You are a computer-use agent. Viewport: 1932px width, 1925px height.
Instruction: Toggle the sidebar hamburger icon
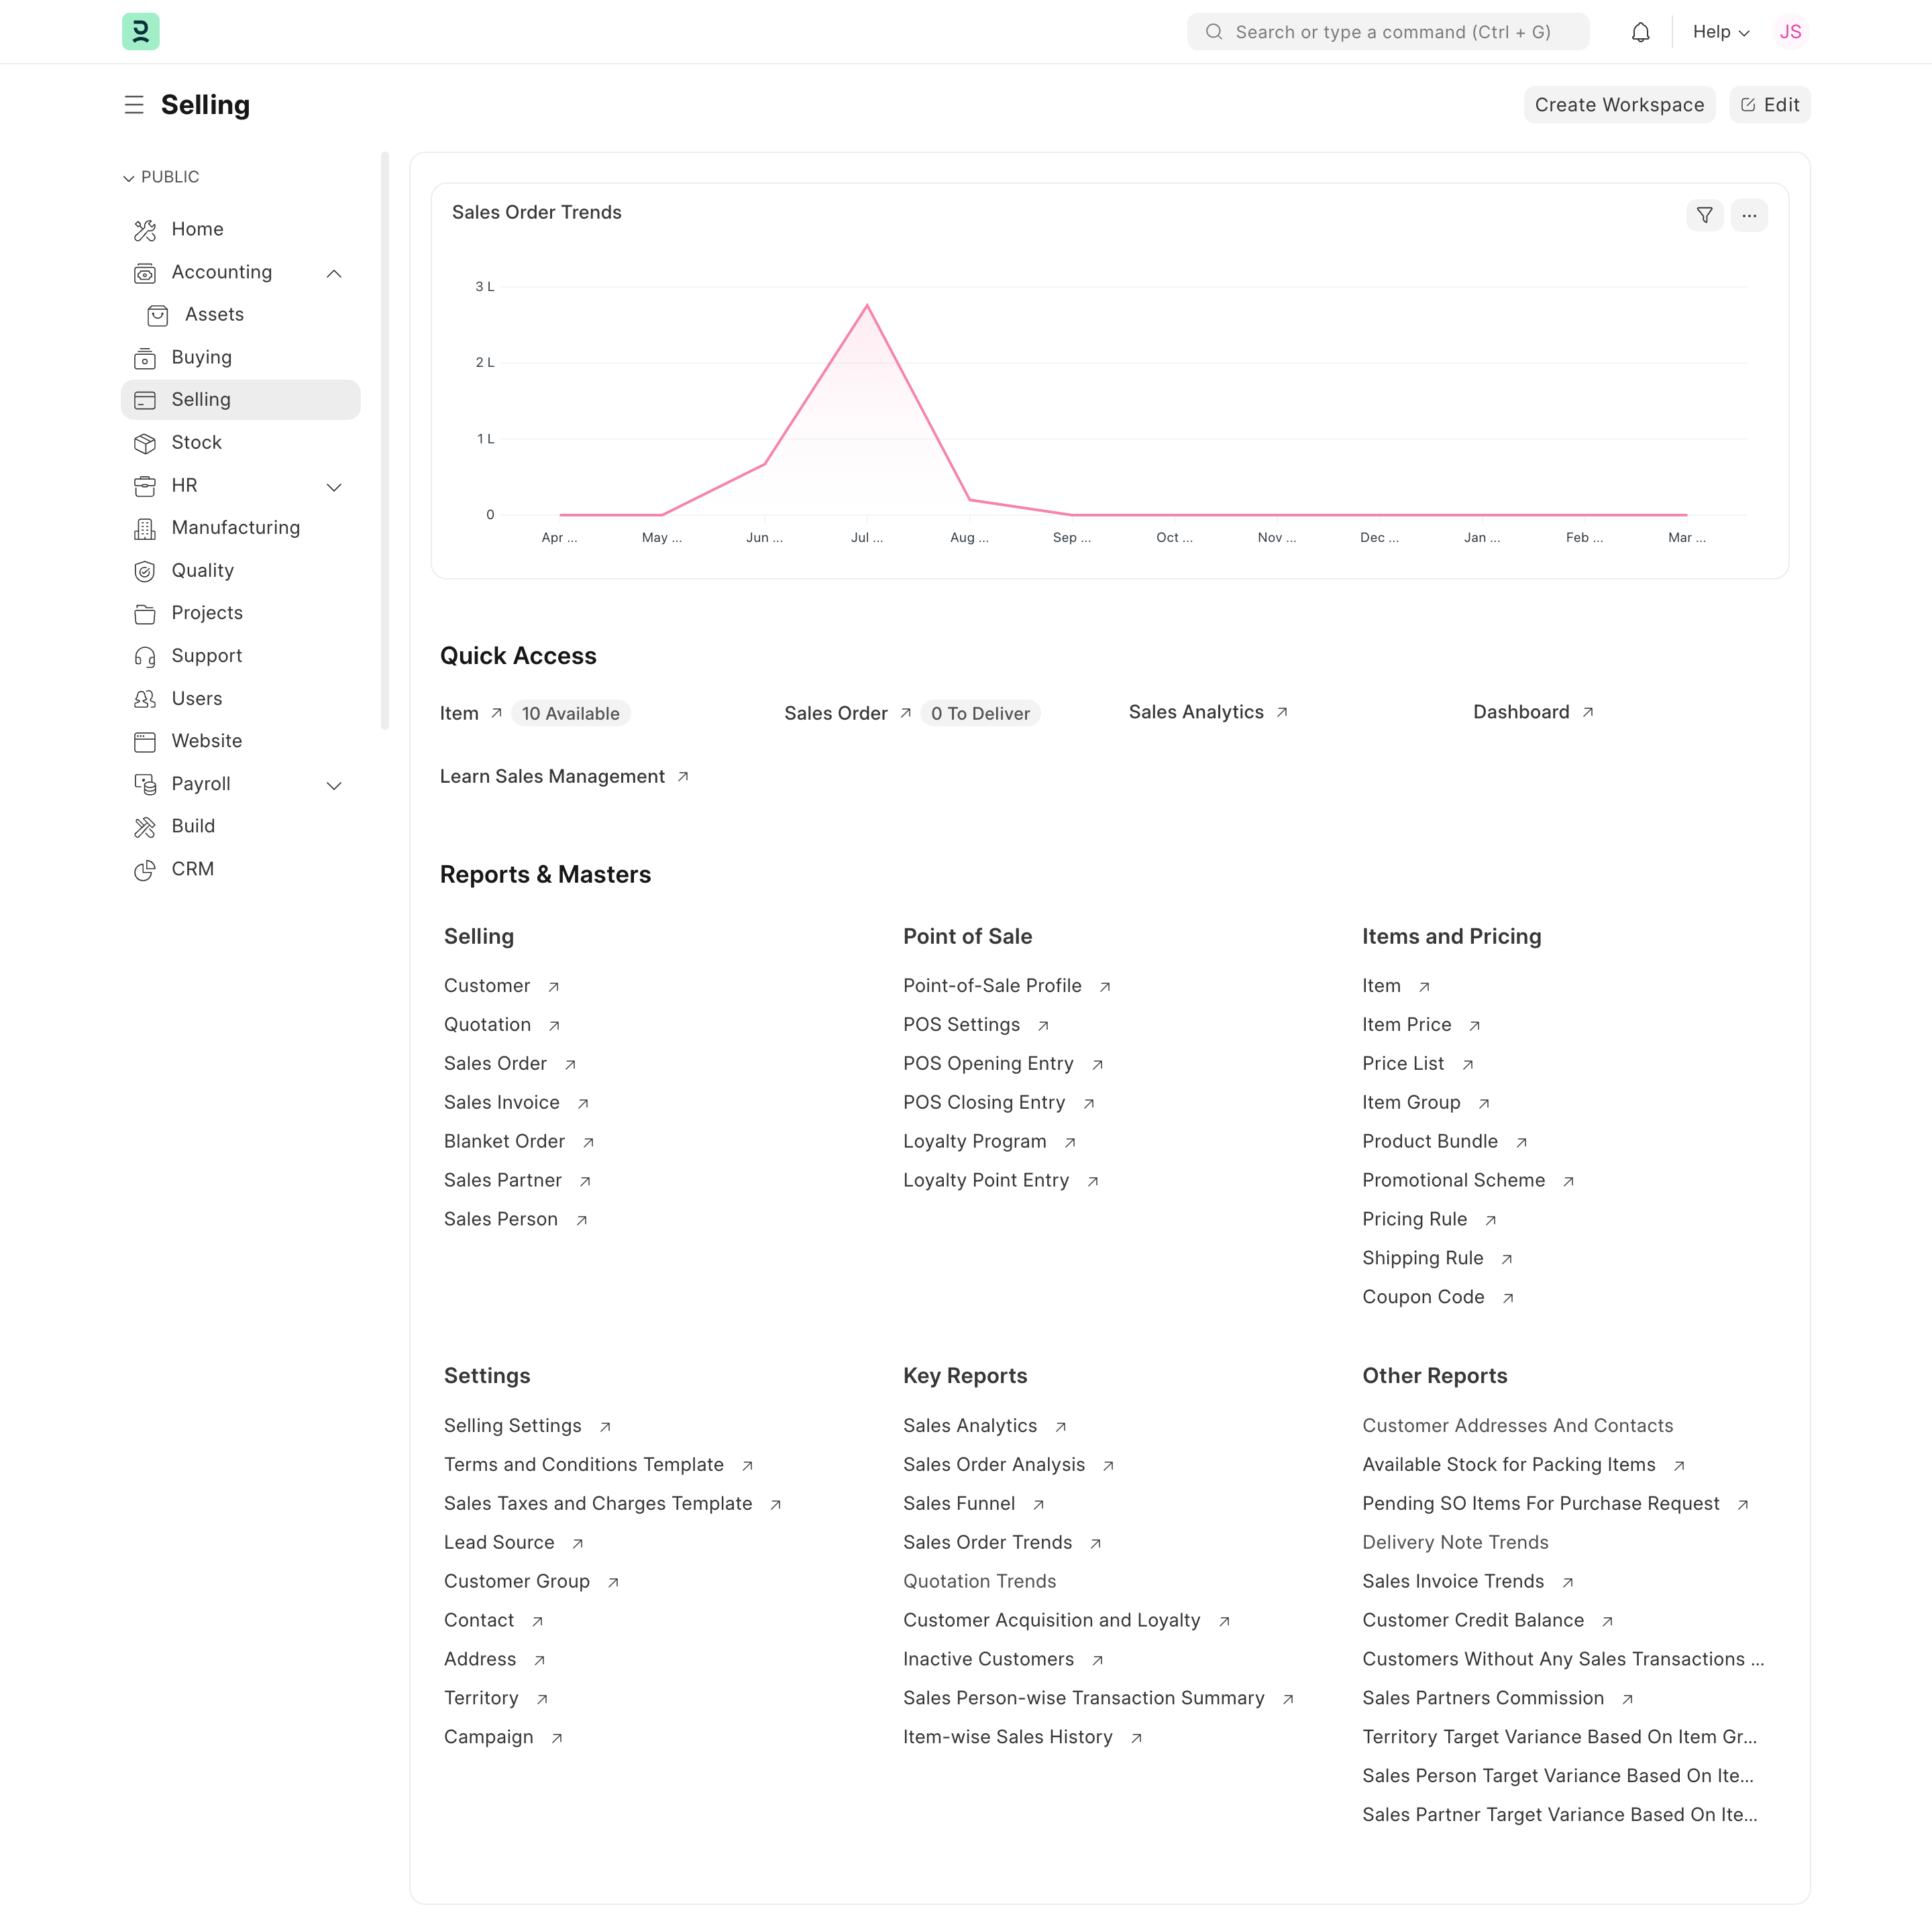point(134,105)
